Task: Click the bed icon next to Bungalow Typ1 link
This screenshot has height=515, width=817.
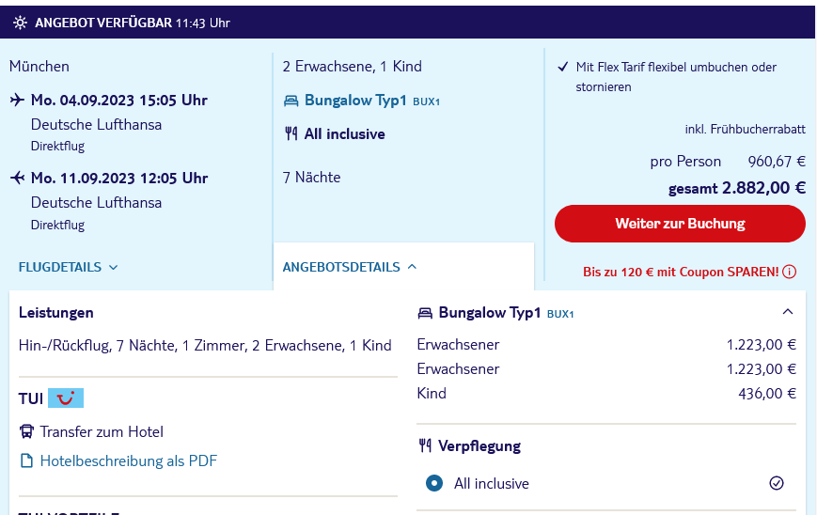Action: pos(291,101)
